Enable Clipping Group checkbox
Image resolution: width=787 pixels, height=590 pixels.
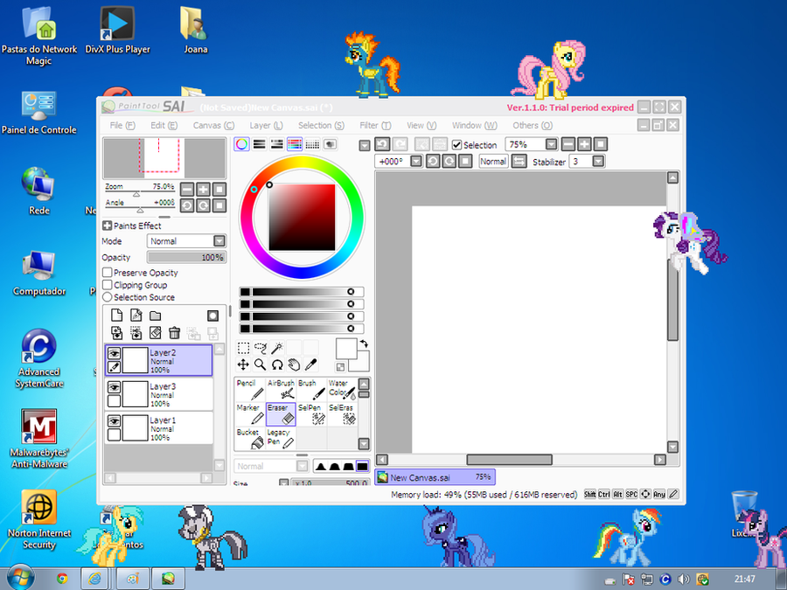[x=107, y=285]
